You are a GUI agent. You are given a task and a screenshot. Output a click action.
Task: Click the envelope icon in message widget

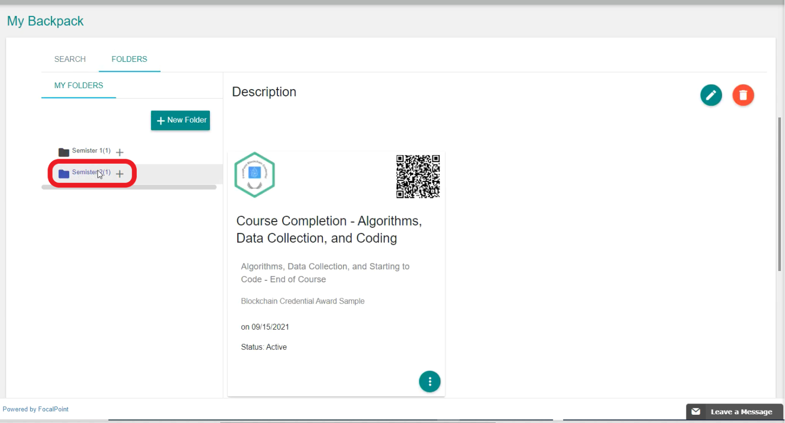pos(696,411)
